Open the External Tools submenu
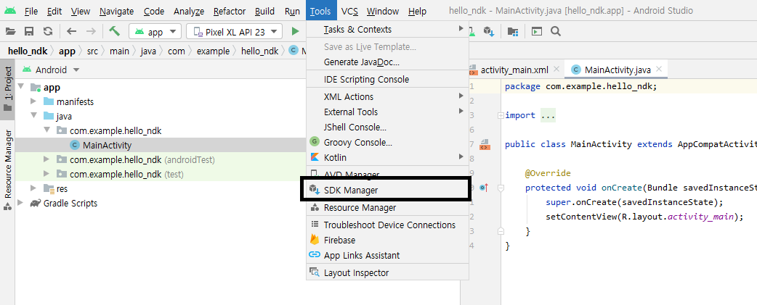Viewport: 757px width, 305px height. click(x=387, y=112)
